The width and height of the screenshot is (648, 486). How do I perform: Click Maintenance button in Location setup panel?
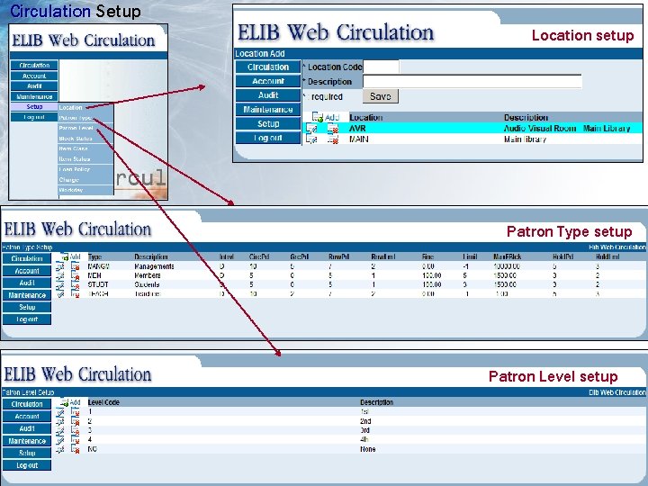coord(268,110)
